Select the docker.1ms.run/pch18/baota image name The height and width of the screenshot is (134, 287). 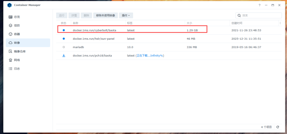[92, 56]
